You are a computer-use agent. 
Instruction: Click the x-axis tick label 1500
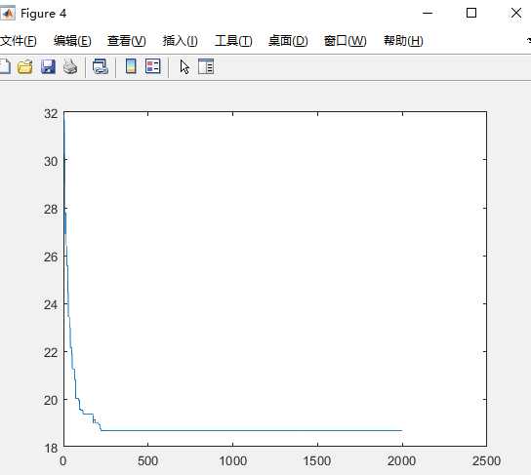click(317, 461)
